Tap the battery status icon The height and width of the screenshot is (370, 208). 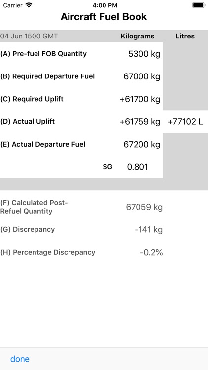198,5
